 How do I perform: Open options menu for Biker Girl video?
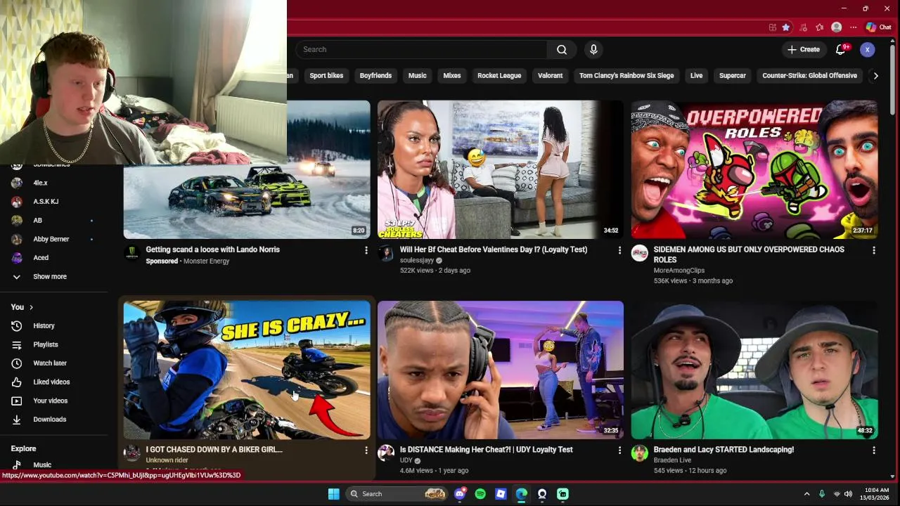coord(366,450)
